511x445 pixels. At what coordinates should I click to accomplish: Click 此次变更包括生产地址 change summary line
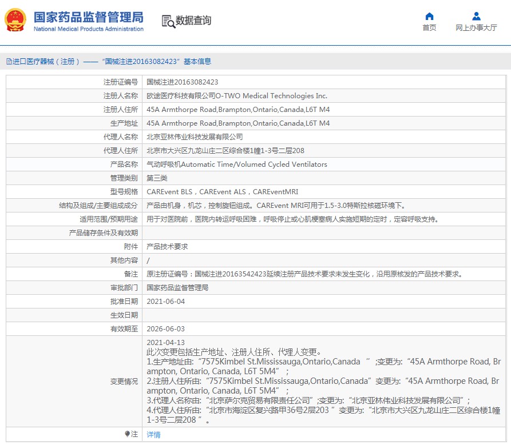234,352
